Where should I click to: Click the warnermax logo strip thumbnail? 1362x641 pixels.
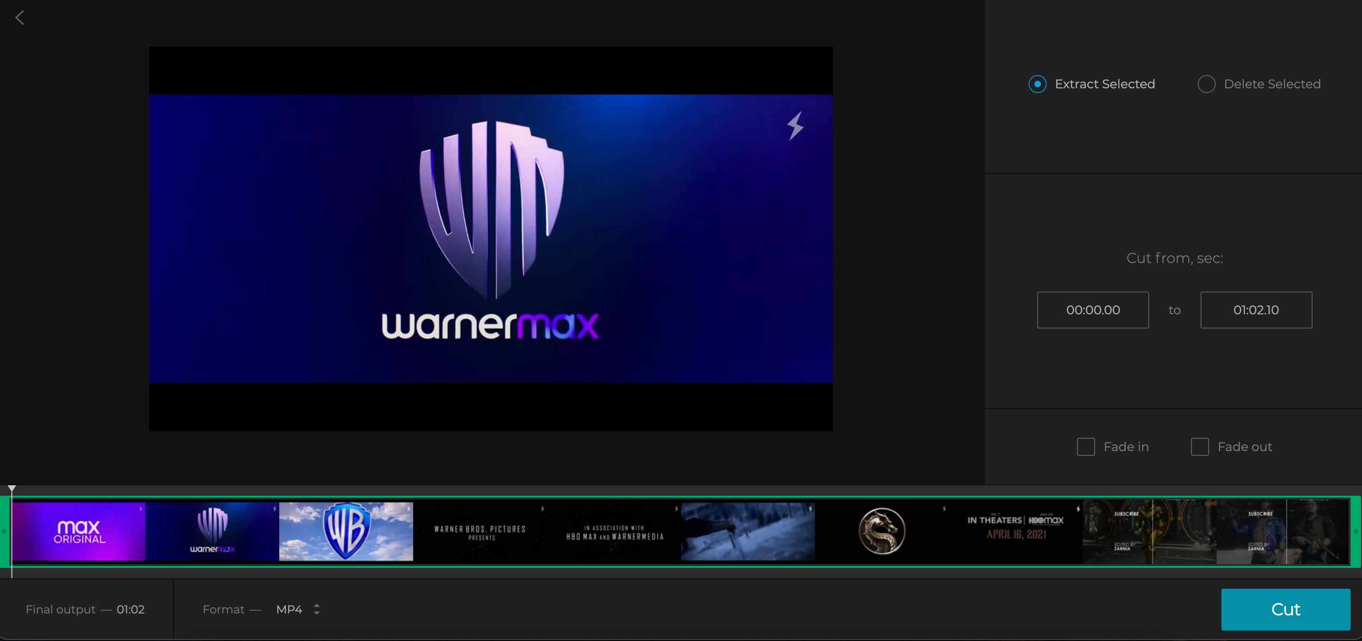click(x=212, y=532)
